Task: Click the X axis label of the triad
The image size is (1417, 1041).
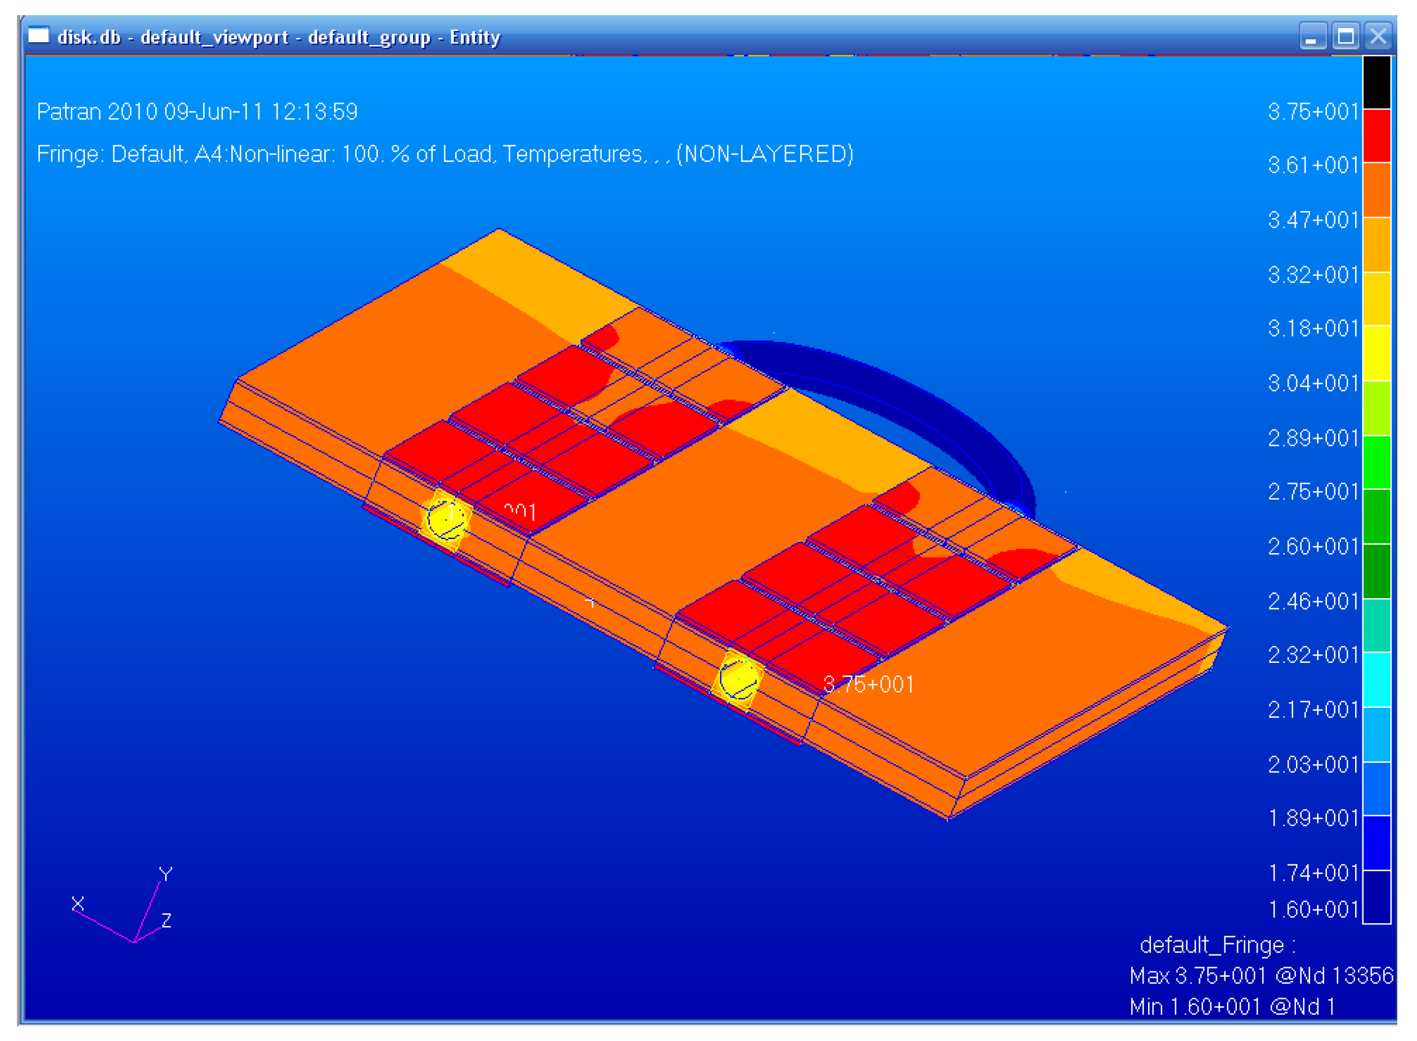Action: click(x=78, y=904)
